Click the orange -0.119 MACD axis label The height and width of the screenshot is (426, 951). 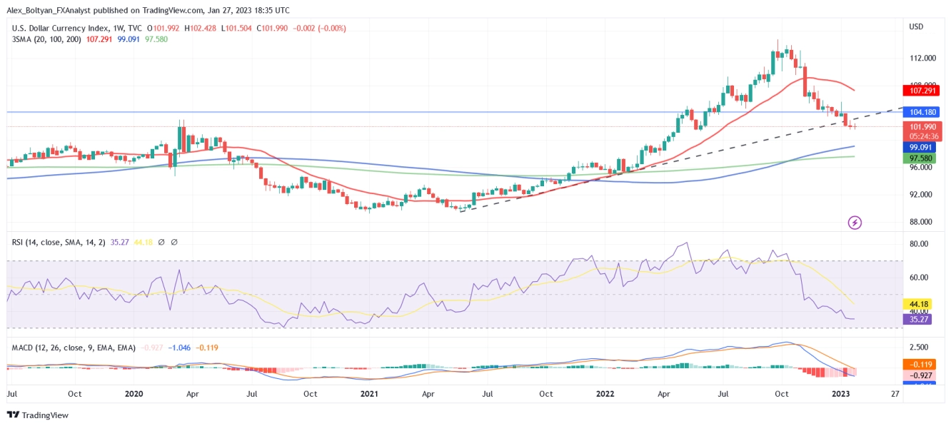(x=920, y=364)
